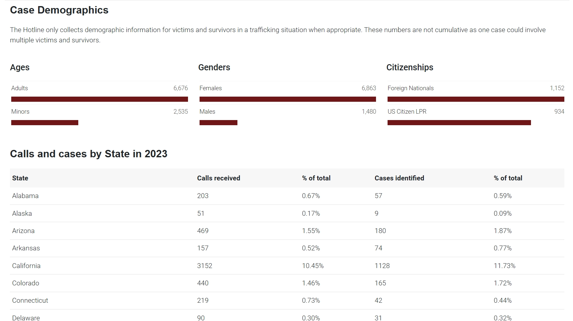Select the Alabama state row label
573x321 pixels.
(25, 196)
